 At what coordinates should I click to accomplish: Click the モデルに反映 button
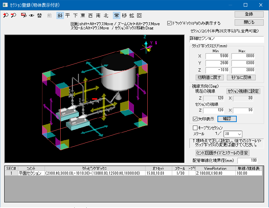point(241,78)
